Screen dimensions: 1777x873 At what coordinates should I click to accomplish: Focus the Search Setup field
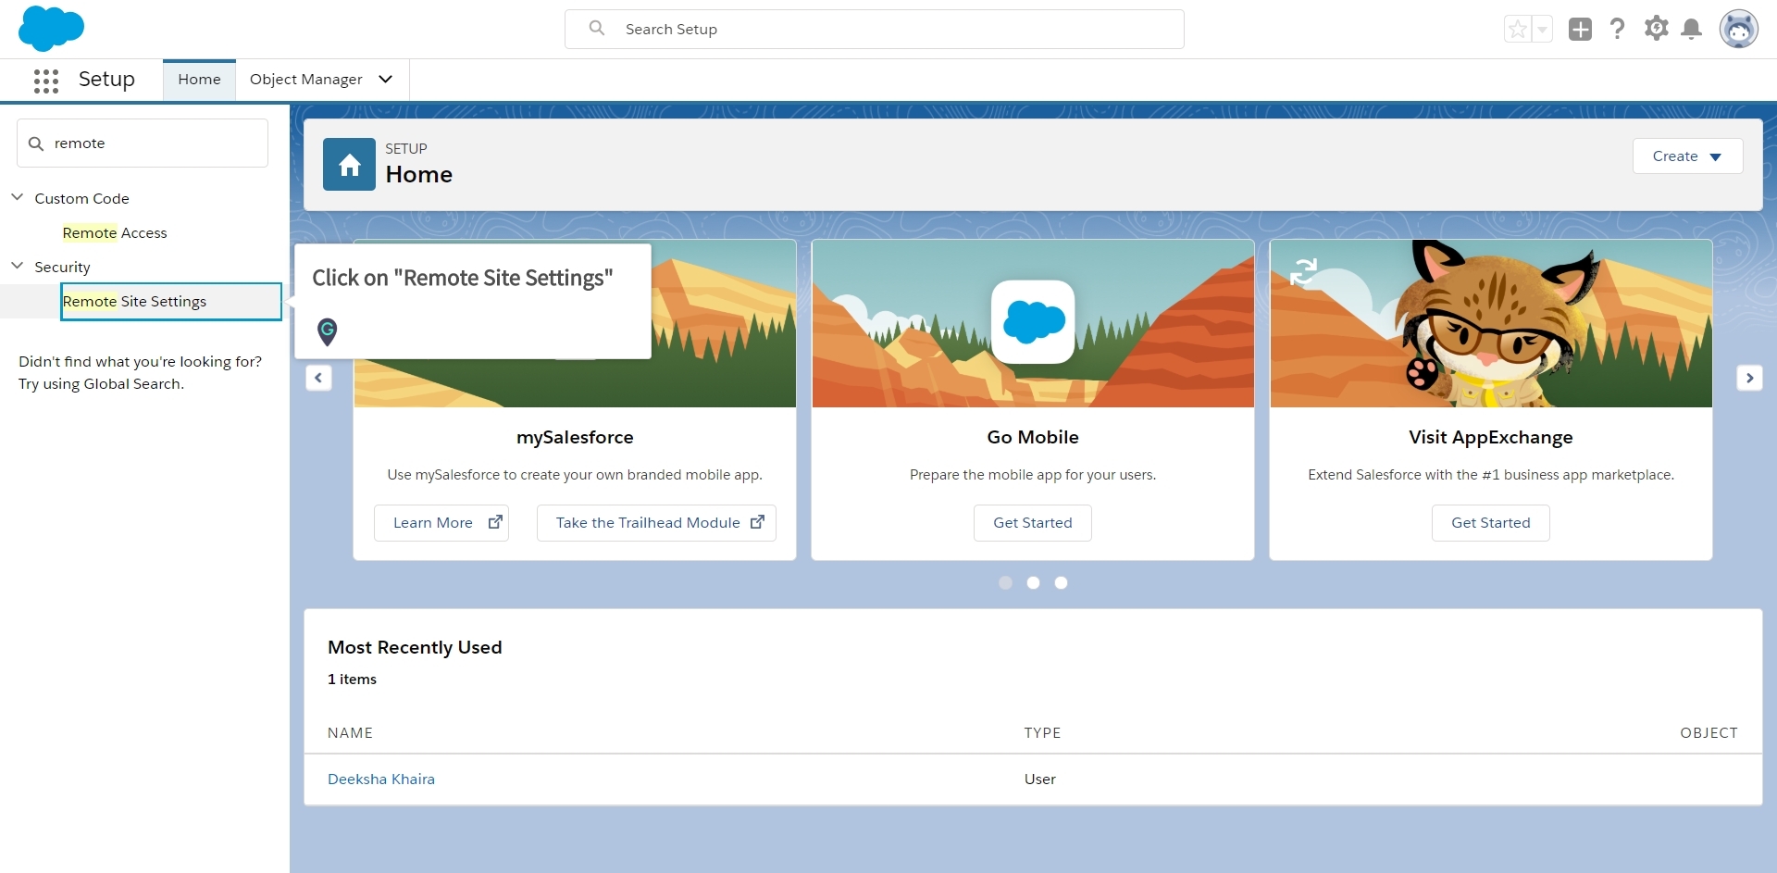coord(875,30)
